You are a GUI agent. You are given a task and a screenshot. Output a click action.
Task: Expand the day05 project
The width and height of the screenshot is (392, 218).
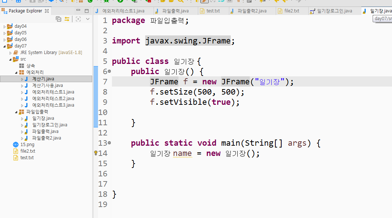click(x=4, y=33)
